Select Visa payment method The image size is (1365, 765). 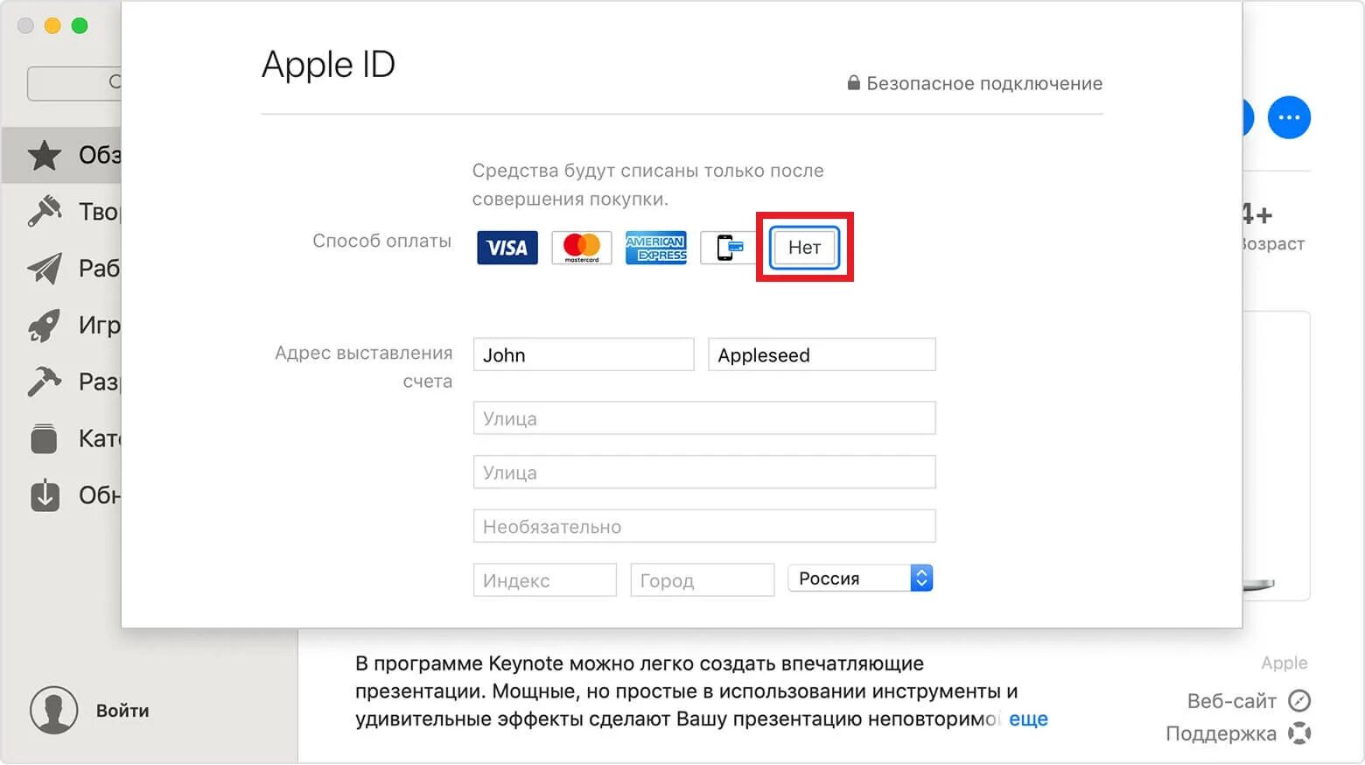point(507,248)
